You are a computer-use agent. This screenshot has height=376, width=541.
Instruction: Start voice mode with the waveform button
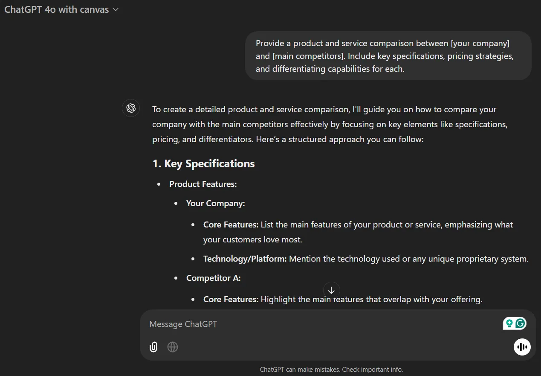tap(522, 347)
